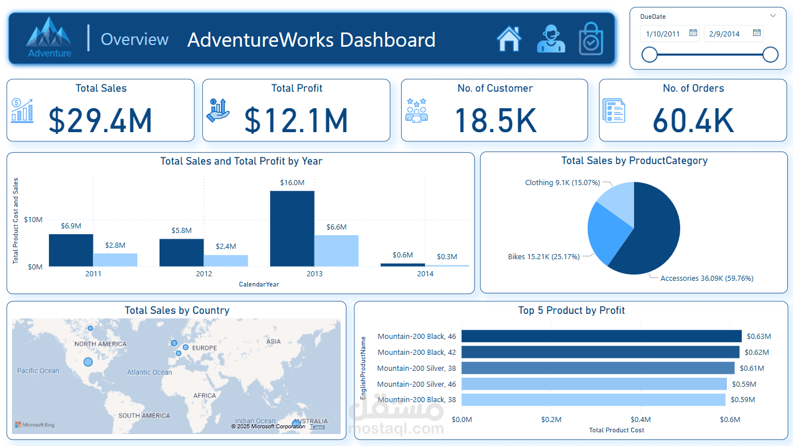
Task: Click the Total Profit hand-coins icon
Action: pos(218,109)
